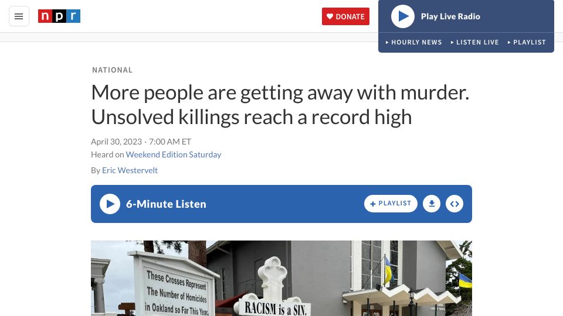563x316 pixels.
Task: Open Playlist in the radio panel
Action: (x=527, y=42)
